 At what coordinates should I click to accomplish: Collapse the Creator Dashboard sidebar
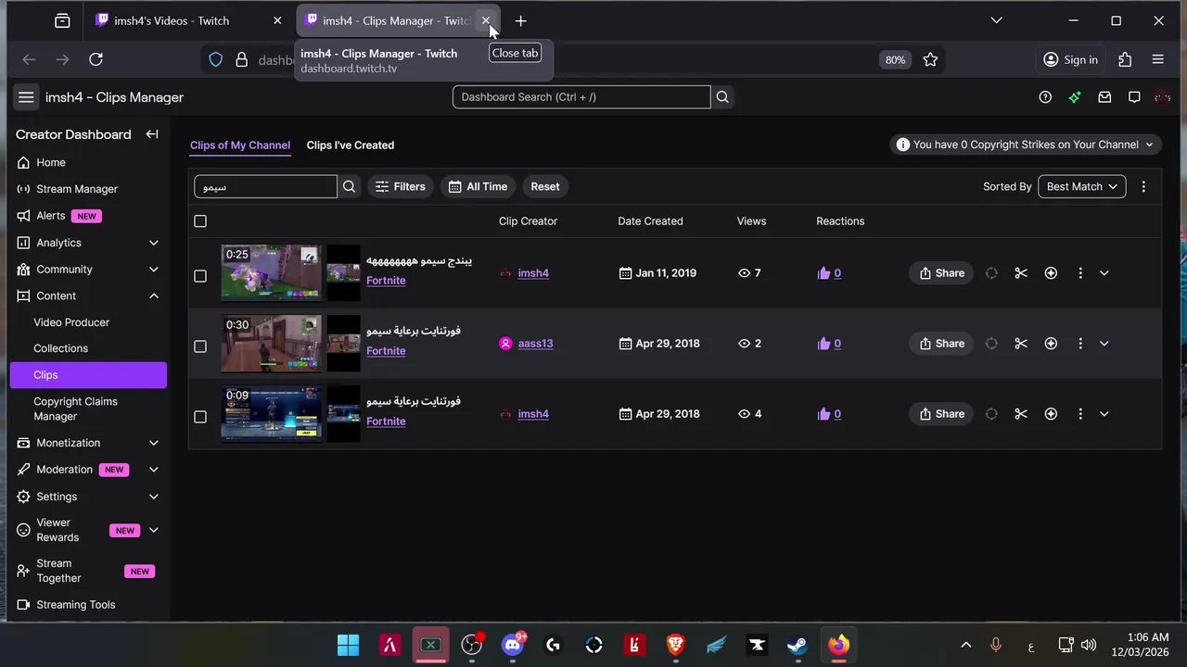click(x=152, y=134)
